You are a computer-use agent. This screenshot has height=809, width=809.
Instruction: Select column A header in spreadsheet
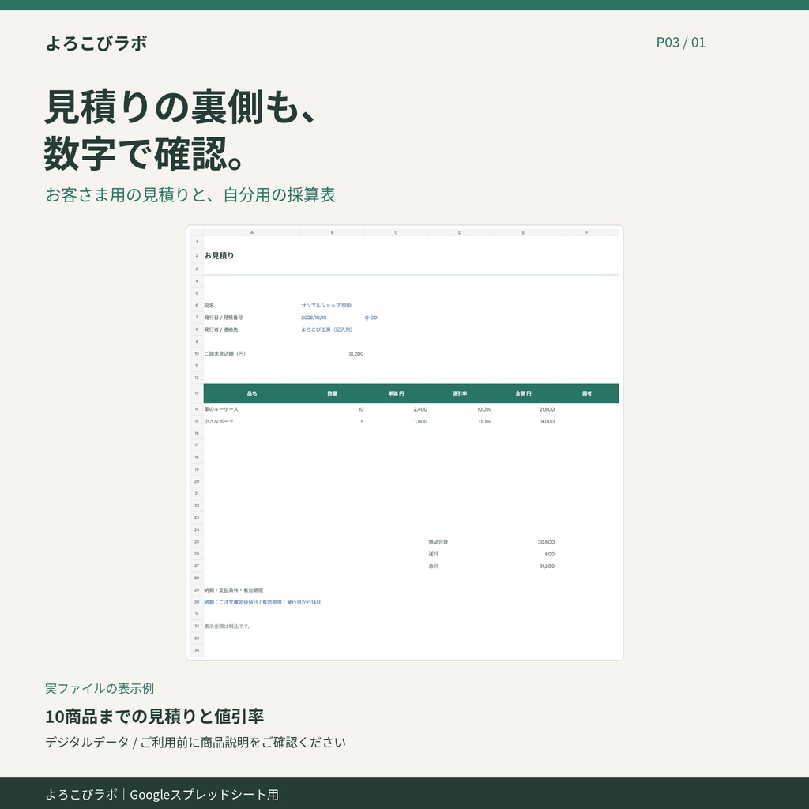(252, 233)
